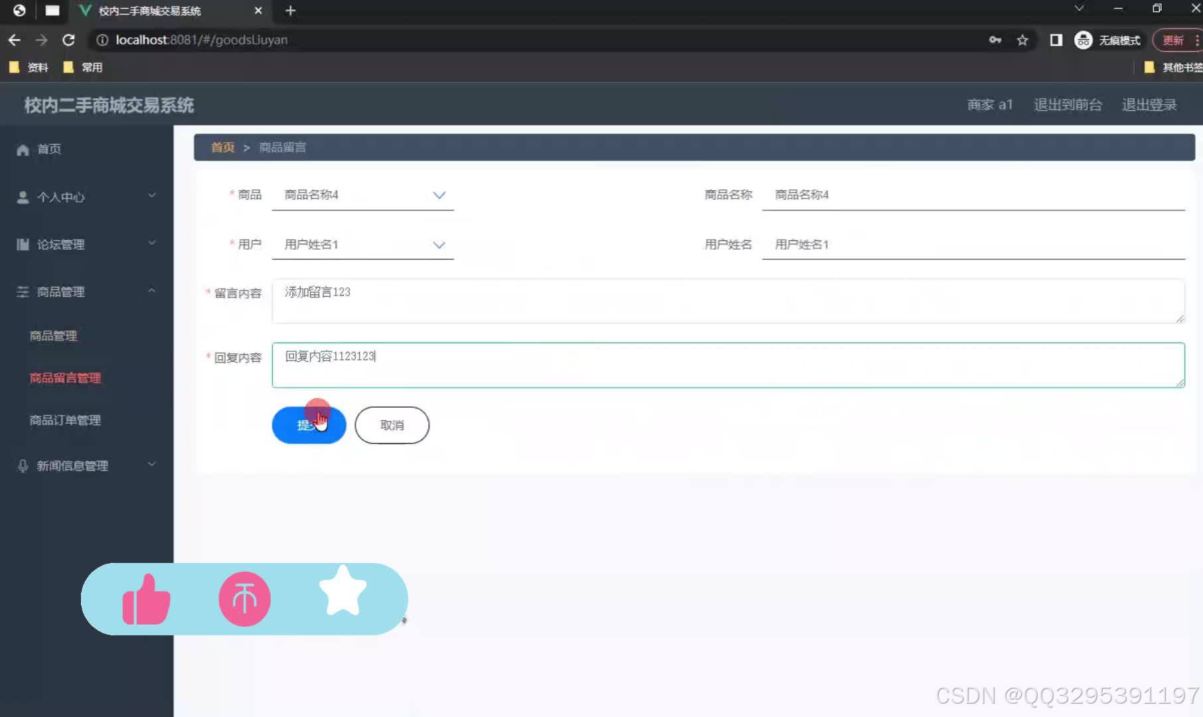Open the 商品 dropdown showing 商品名称4
The height and width of the screenshot is (717, 1203).
click(x=363, y=195)
